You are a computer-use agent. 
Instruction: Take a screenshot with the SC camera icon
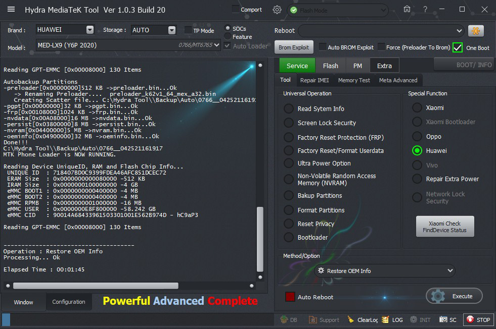coord(444,319)
